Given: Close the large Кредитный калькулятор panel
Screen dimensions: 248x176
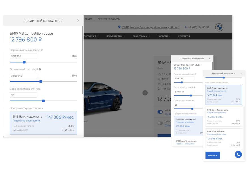Looking at the screenshot, I should coord(78,20).
